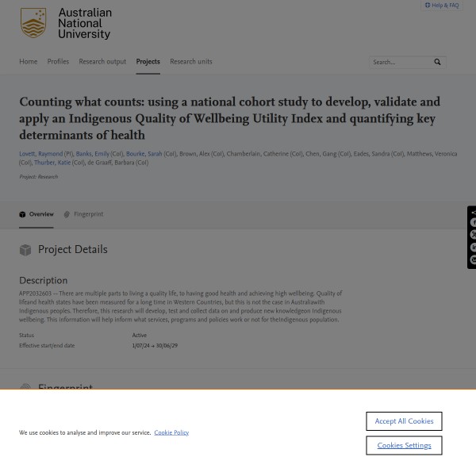
Task: Open Emily Banks' profile link
Action: pos(92,154)
